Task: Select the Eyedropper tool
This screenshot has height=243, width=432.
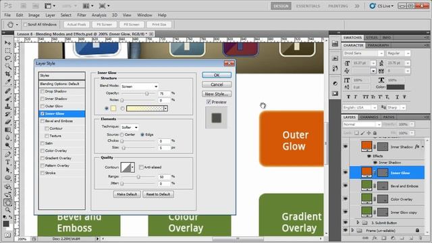Action: click(7, 82)
